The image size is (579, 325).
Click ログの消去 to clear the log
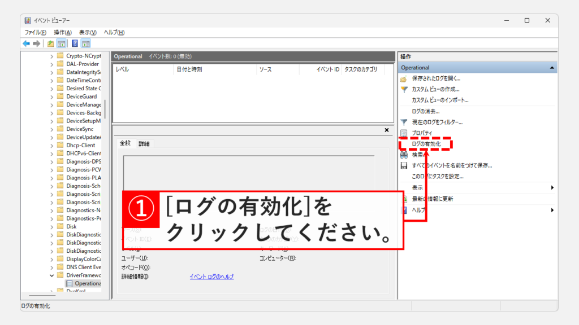tap(425, 111)
